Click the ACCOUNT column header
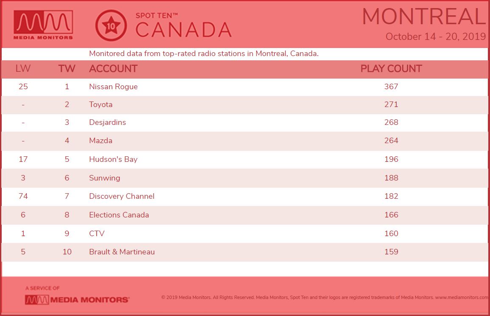The height and width of the screenshot is (316, 490). click(113, 68)
